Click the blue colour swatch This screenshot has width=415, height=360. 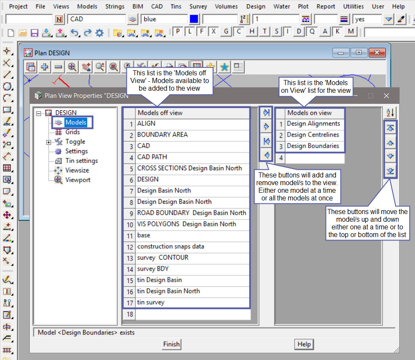point(194,19)
